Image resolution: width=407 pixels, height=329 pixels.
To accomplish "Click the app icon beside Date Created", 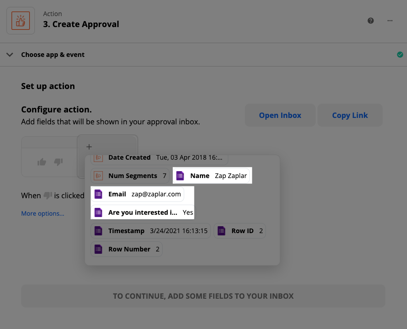I will coord(98,158).
